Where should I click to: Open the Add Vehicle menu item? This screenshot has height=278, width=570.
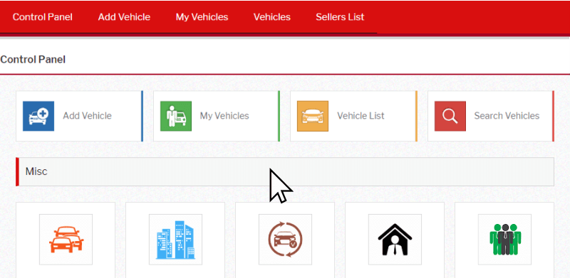[124, 17]
